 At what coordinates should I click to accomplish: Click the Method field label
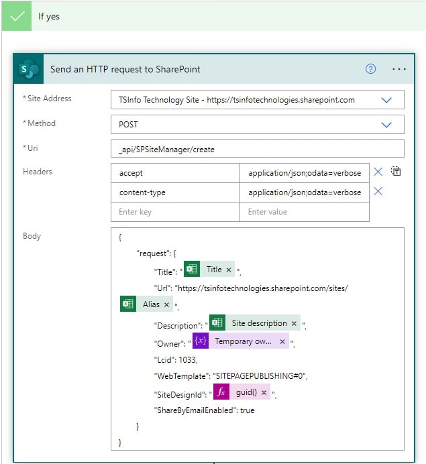point(42,123)
